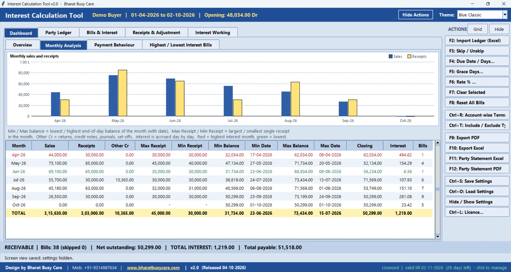
Task: Click F8: Reset All Bills
Action: (477, 103)
